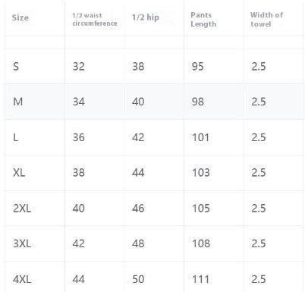Select pants length value 101
Screen dimensions: 305x292
(x=201, y=137)
